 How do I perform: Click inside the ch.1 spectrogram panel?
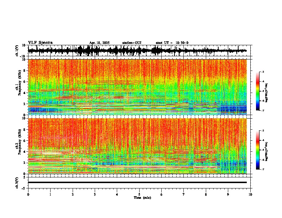click(137, 87)
